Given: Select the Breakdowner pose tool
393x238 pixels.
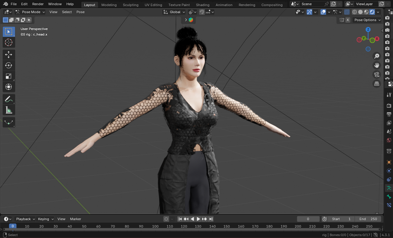Looking at the screenshot, I should (9, 122).
